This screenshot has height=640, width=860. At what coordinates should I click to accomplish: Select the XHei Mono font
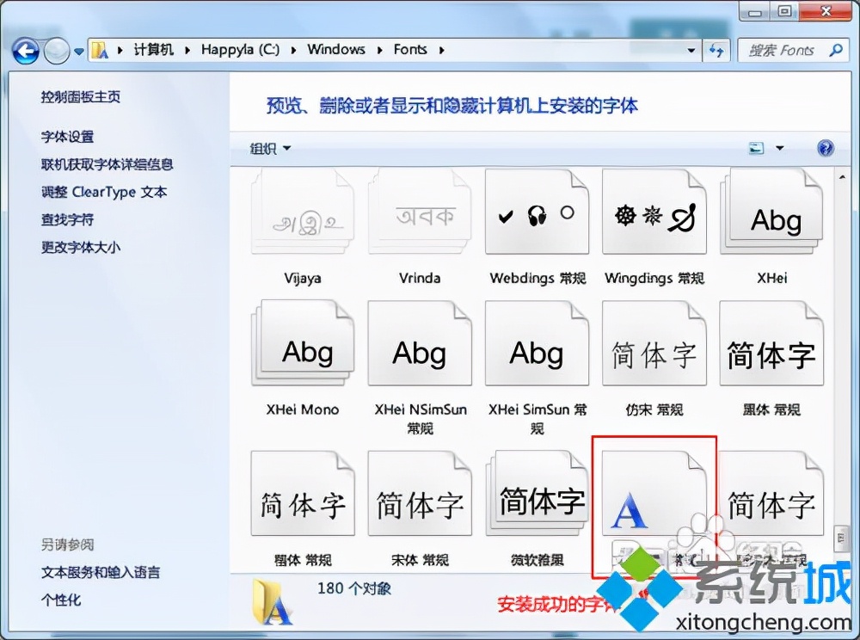303,342
